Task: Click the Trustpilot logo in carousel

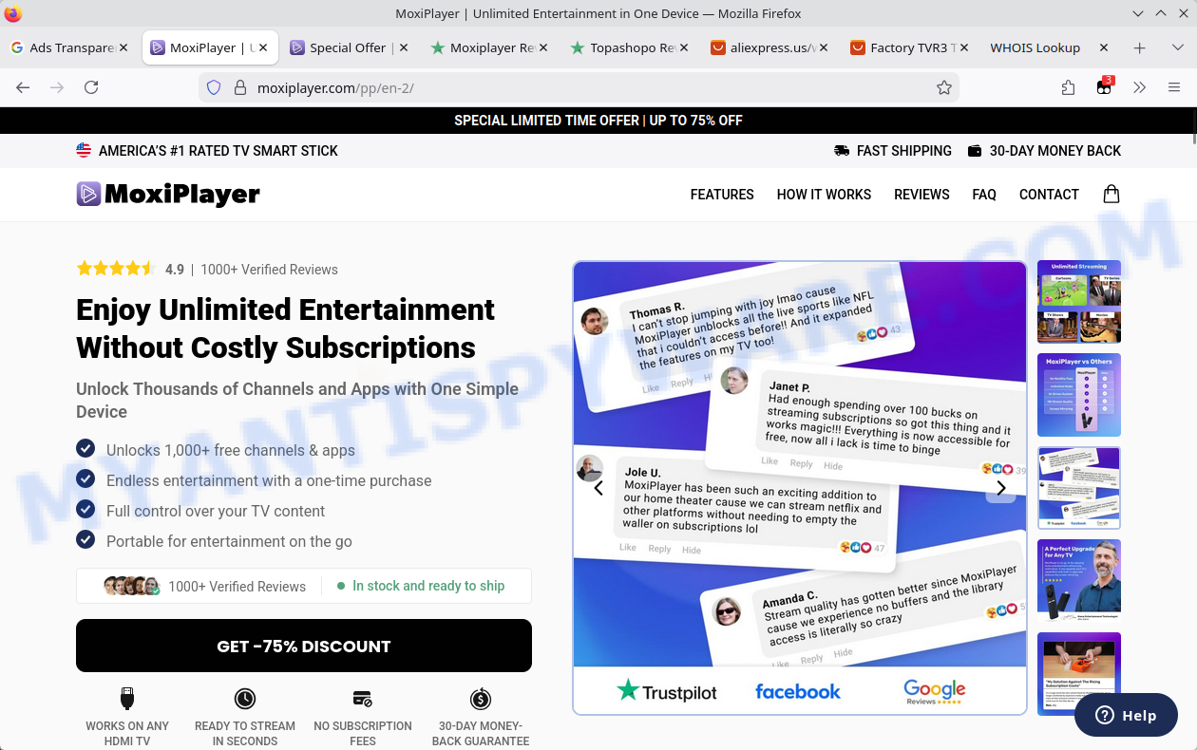Action: pos(667,691)
